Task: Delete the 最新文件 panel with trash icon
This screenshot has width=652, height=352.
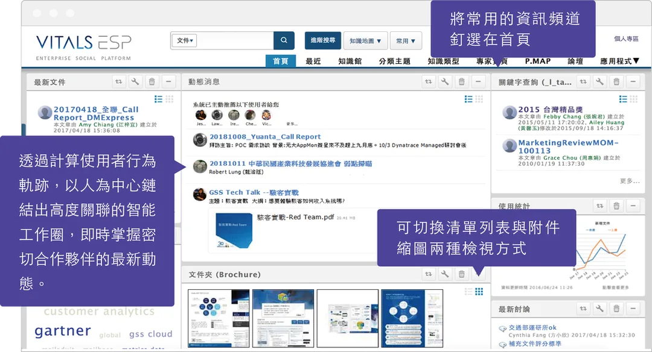Action: click(152, 82)
